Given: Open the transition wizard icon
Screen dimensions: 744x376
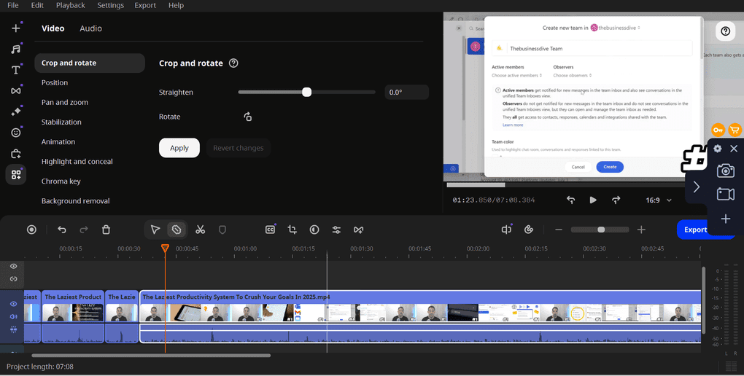Looking at the screenshot, I should tap(358, 230).
